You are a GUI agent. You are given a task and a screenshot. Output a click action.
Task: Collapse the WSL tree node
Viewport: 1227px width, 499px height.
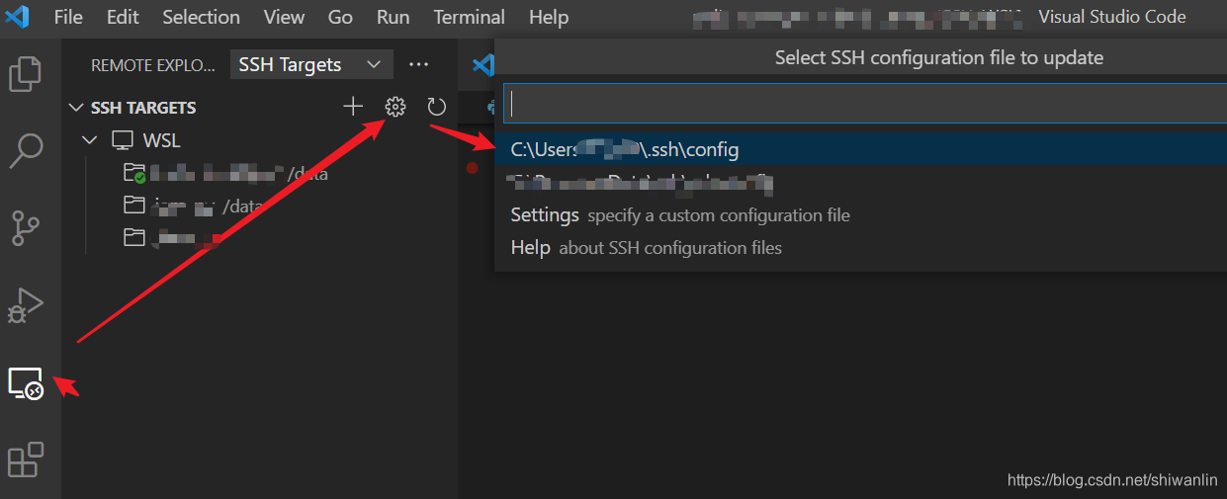pos(91,140)
